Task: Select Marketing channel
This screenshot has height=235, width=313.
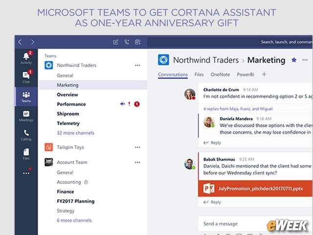Action: coord(93,85)
